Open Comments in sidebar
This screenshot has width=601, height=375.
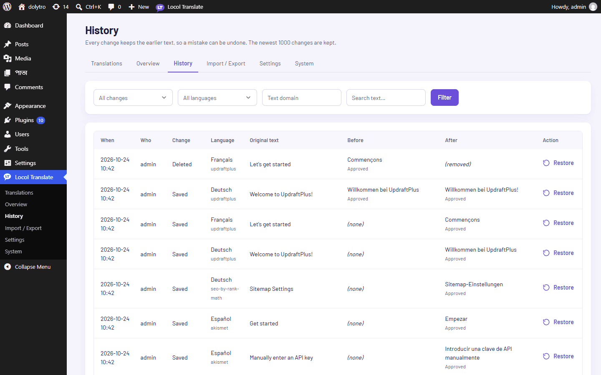click(33, 87)
